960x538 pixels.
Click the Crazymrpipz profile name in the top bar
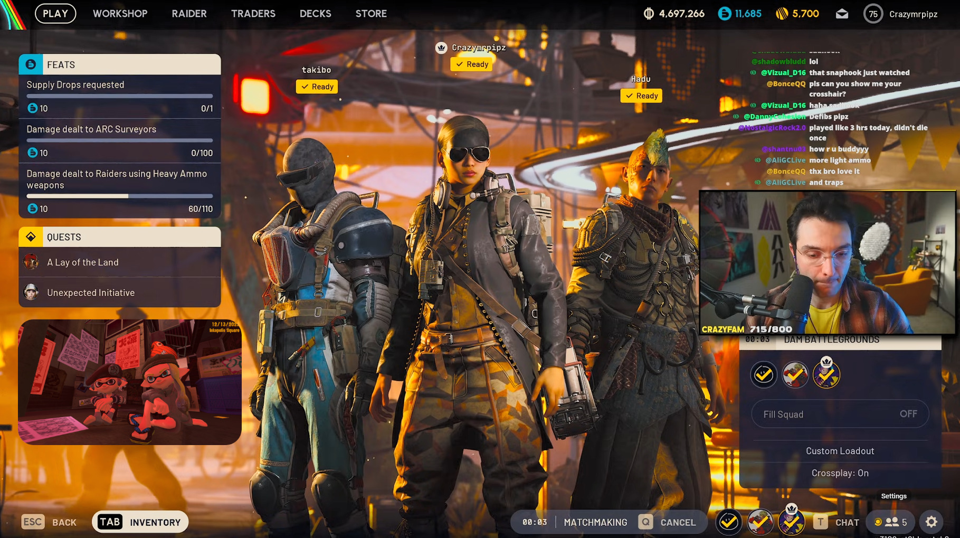click(x=913, y=14)
